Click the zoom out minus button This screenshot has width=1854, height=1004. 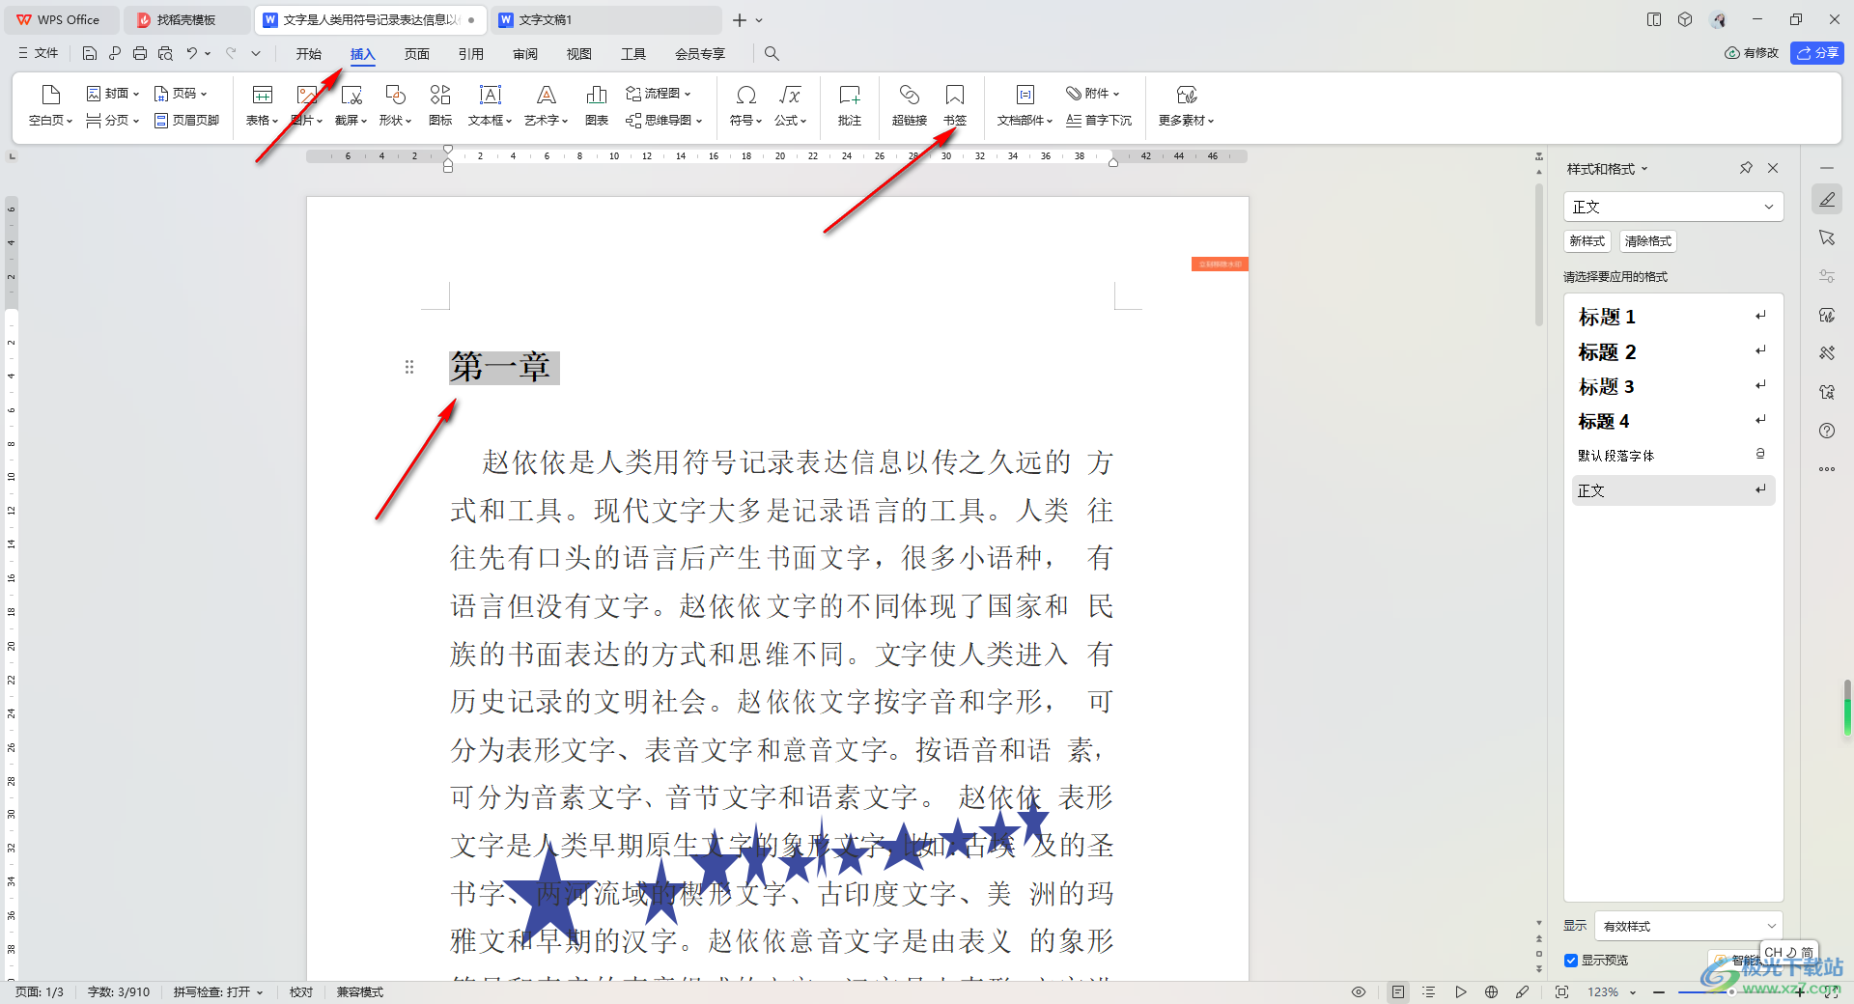[1658, 992]
